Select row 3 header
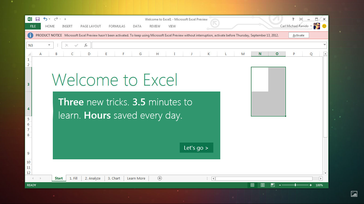 29,80
